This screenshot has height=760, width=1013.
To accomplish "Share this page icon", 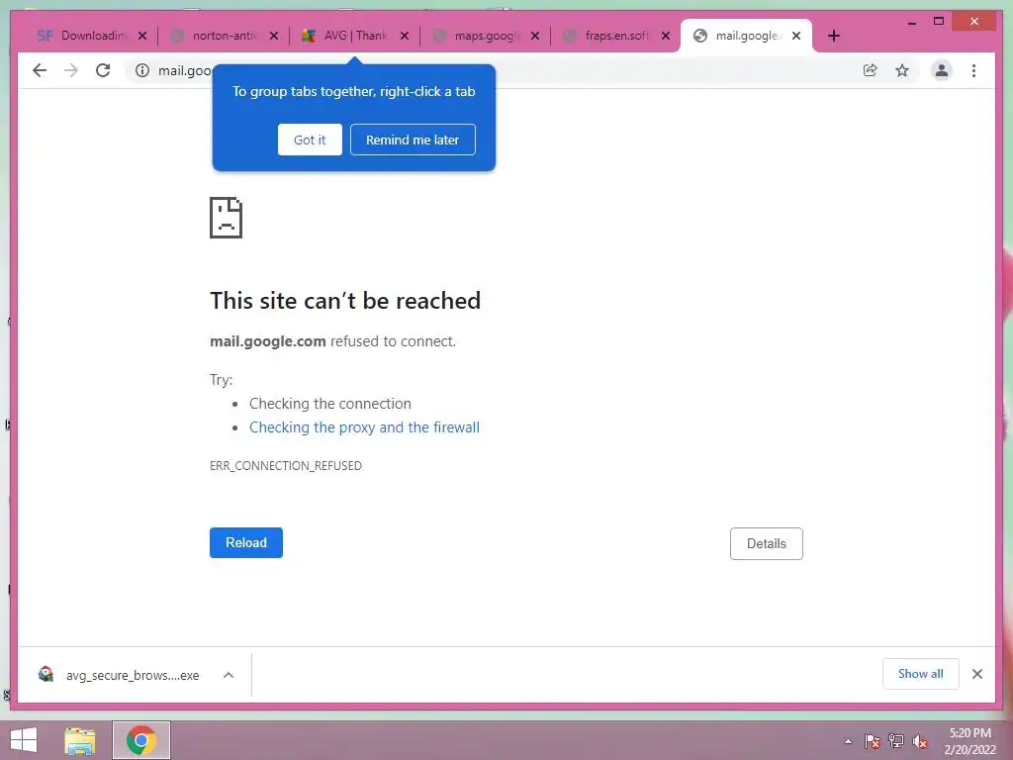I will (871, 70).
